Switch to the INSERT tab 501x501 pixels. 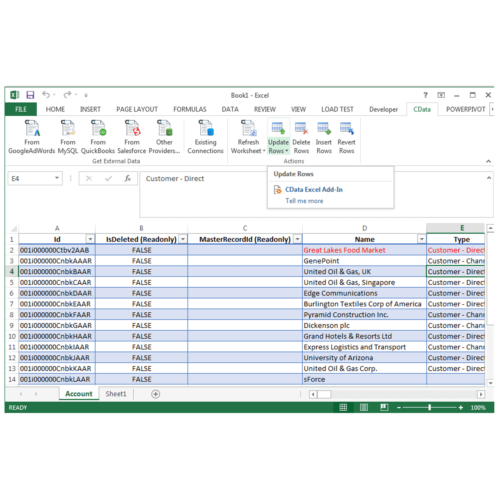[x=90, y=109]
